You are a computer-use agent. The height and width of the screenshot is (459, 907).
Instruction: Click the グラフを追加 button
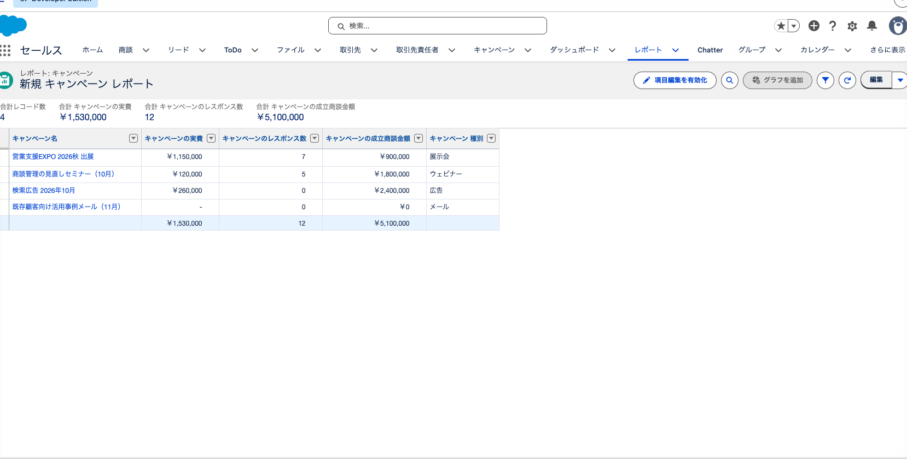coord(777,80)
